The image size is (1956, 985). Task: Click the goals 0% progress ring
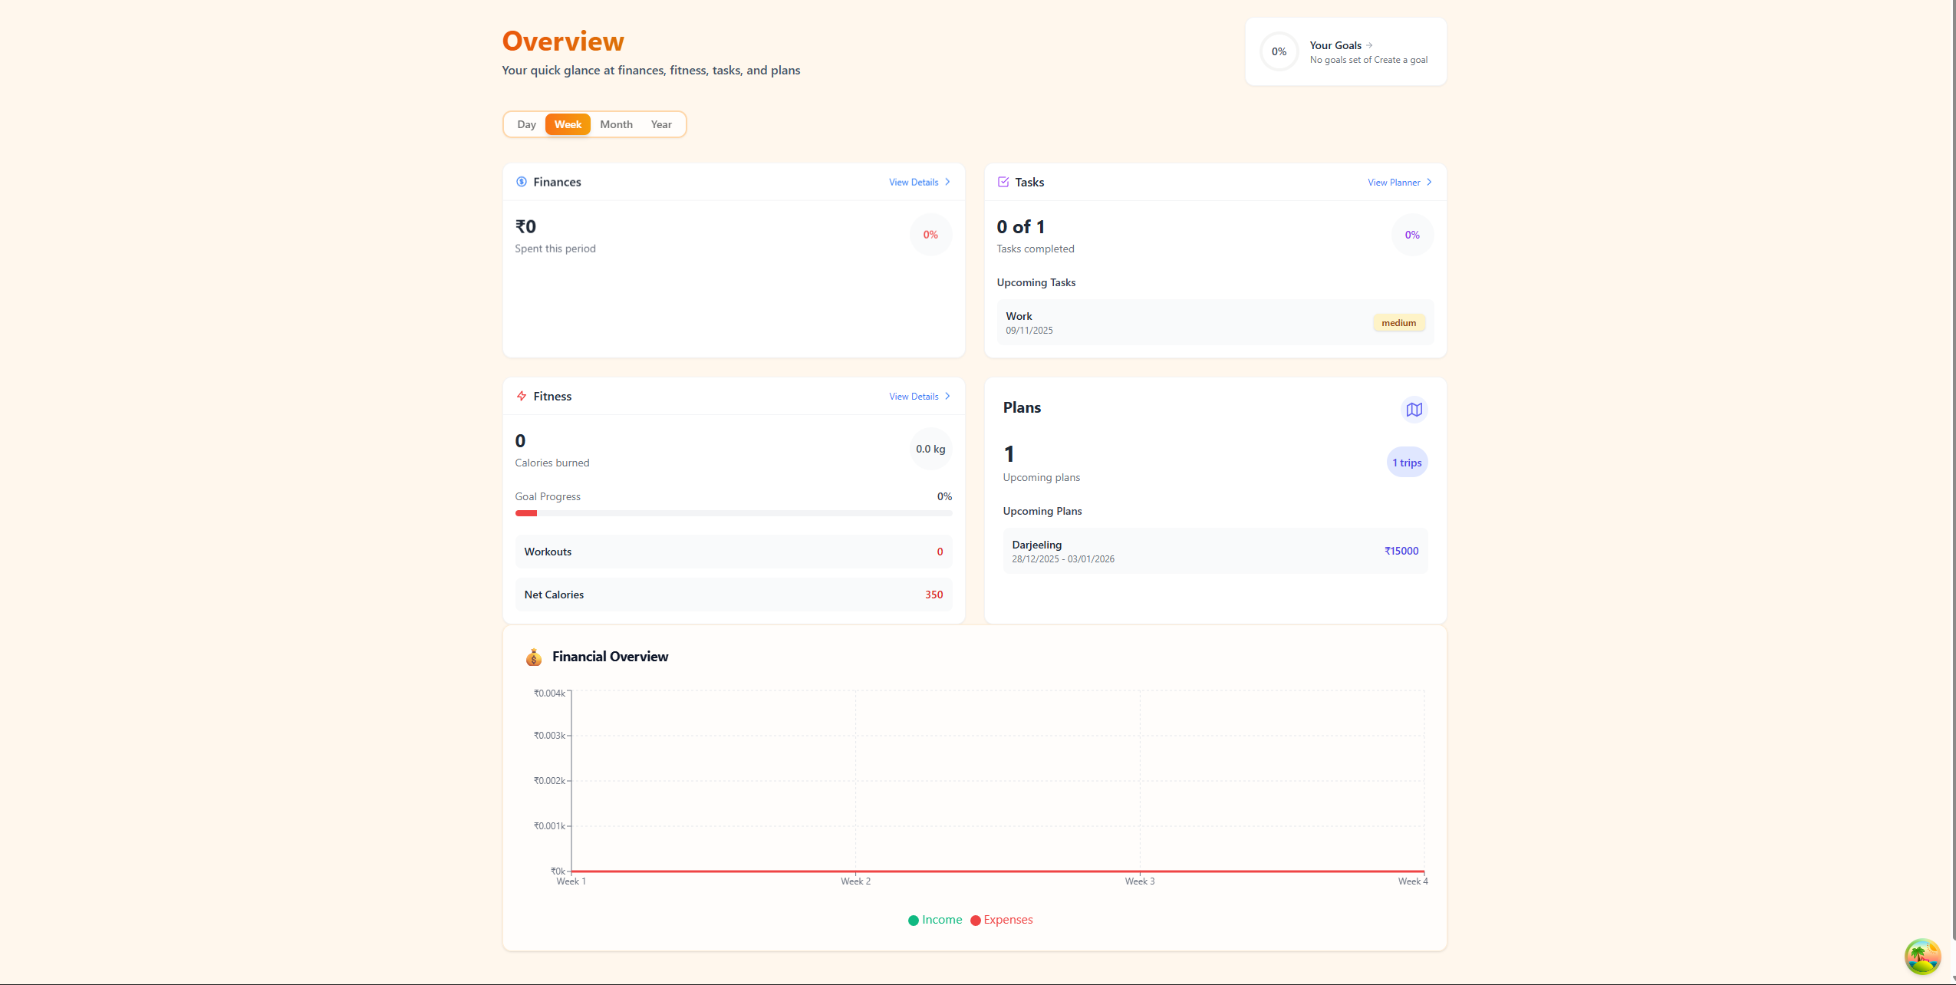pyautogui.click(x=1279, y=51)
